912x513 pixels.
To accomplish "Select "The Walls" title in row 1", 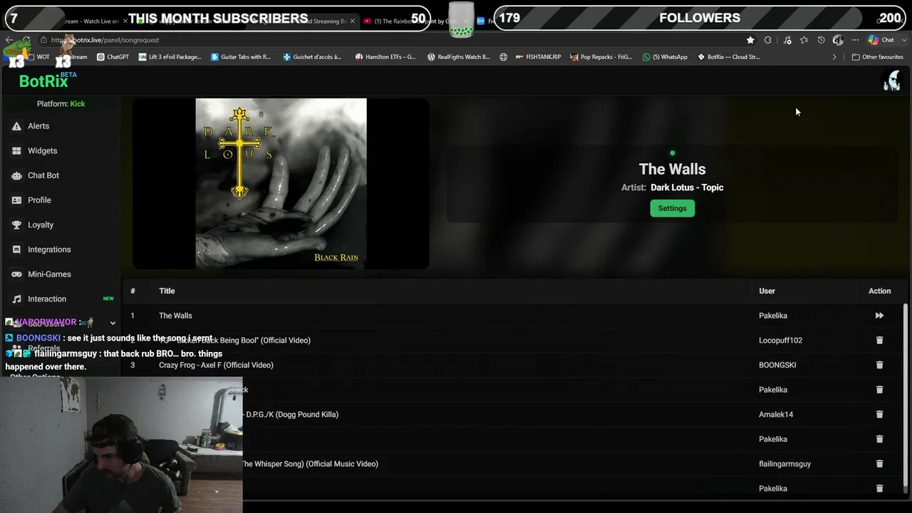I will point(175,316).
